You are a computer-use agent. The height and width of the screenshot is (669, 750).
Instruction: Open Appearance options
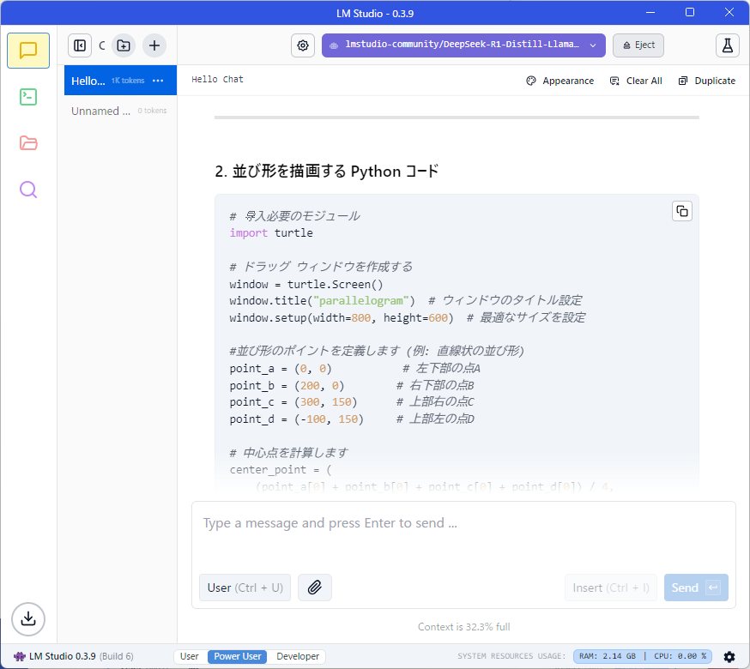coord(560,81)
